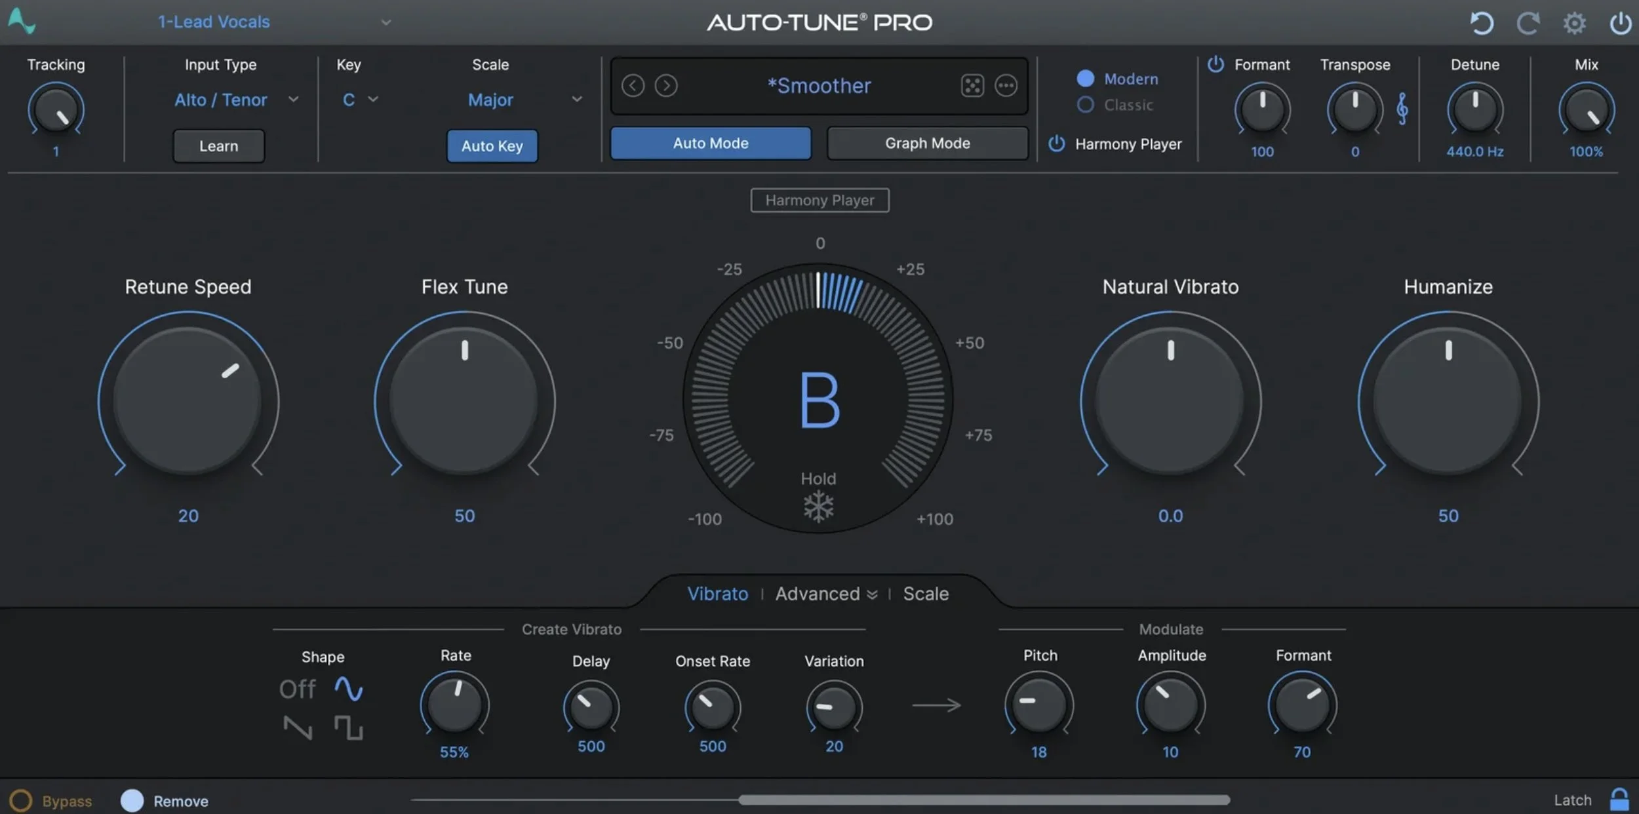Image resolution: width=1639 pixels, height=814 pixels.
Task: Enable the Bypass toggle
Action: pyautogui.click(x=20, y=800)
